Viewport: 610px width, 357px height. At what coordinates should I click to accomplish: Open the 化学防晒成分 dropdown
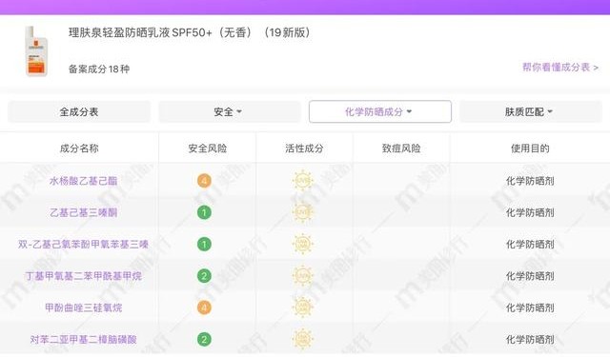[380, 112]
